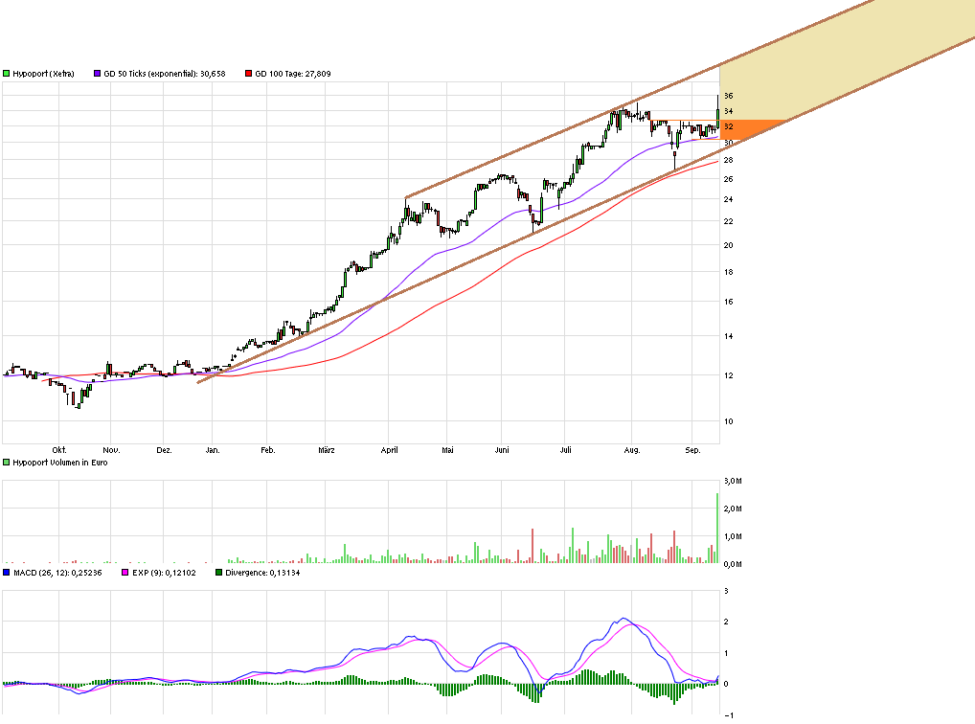Click the price axis value 12
The image size is (975, 724).
click(728, 375)
